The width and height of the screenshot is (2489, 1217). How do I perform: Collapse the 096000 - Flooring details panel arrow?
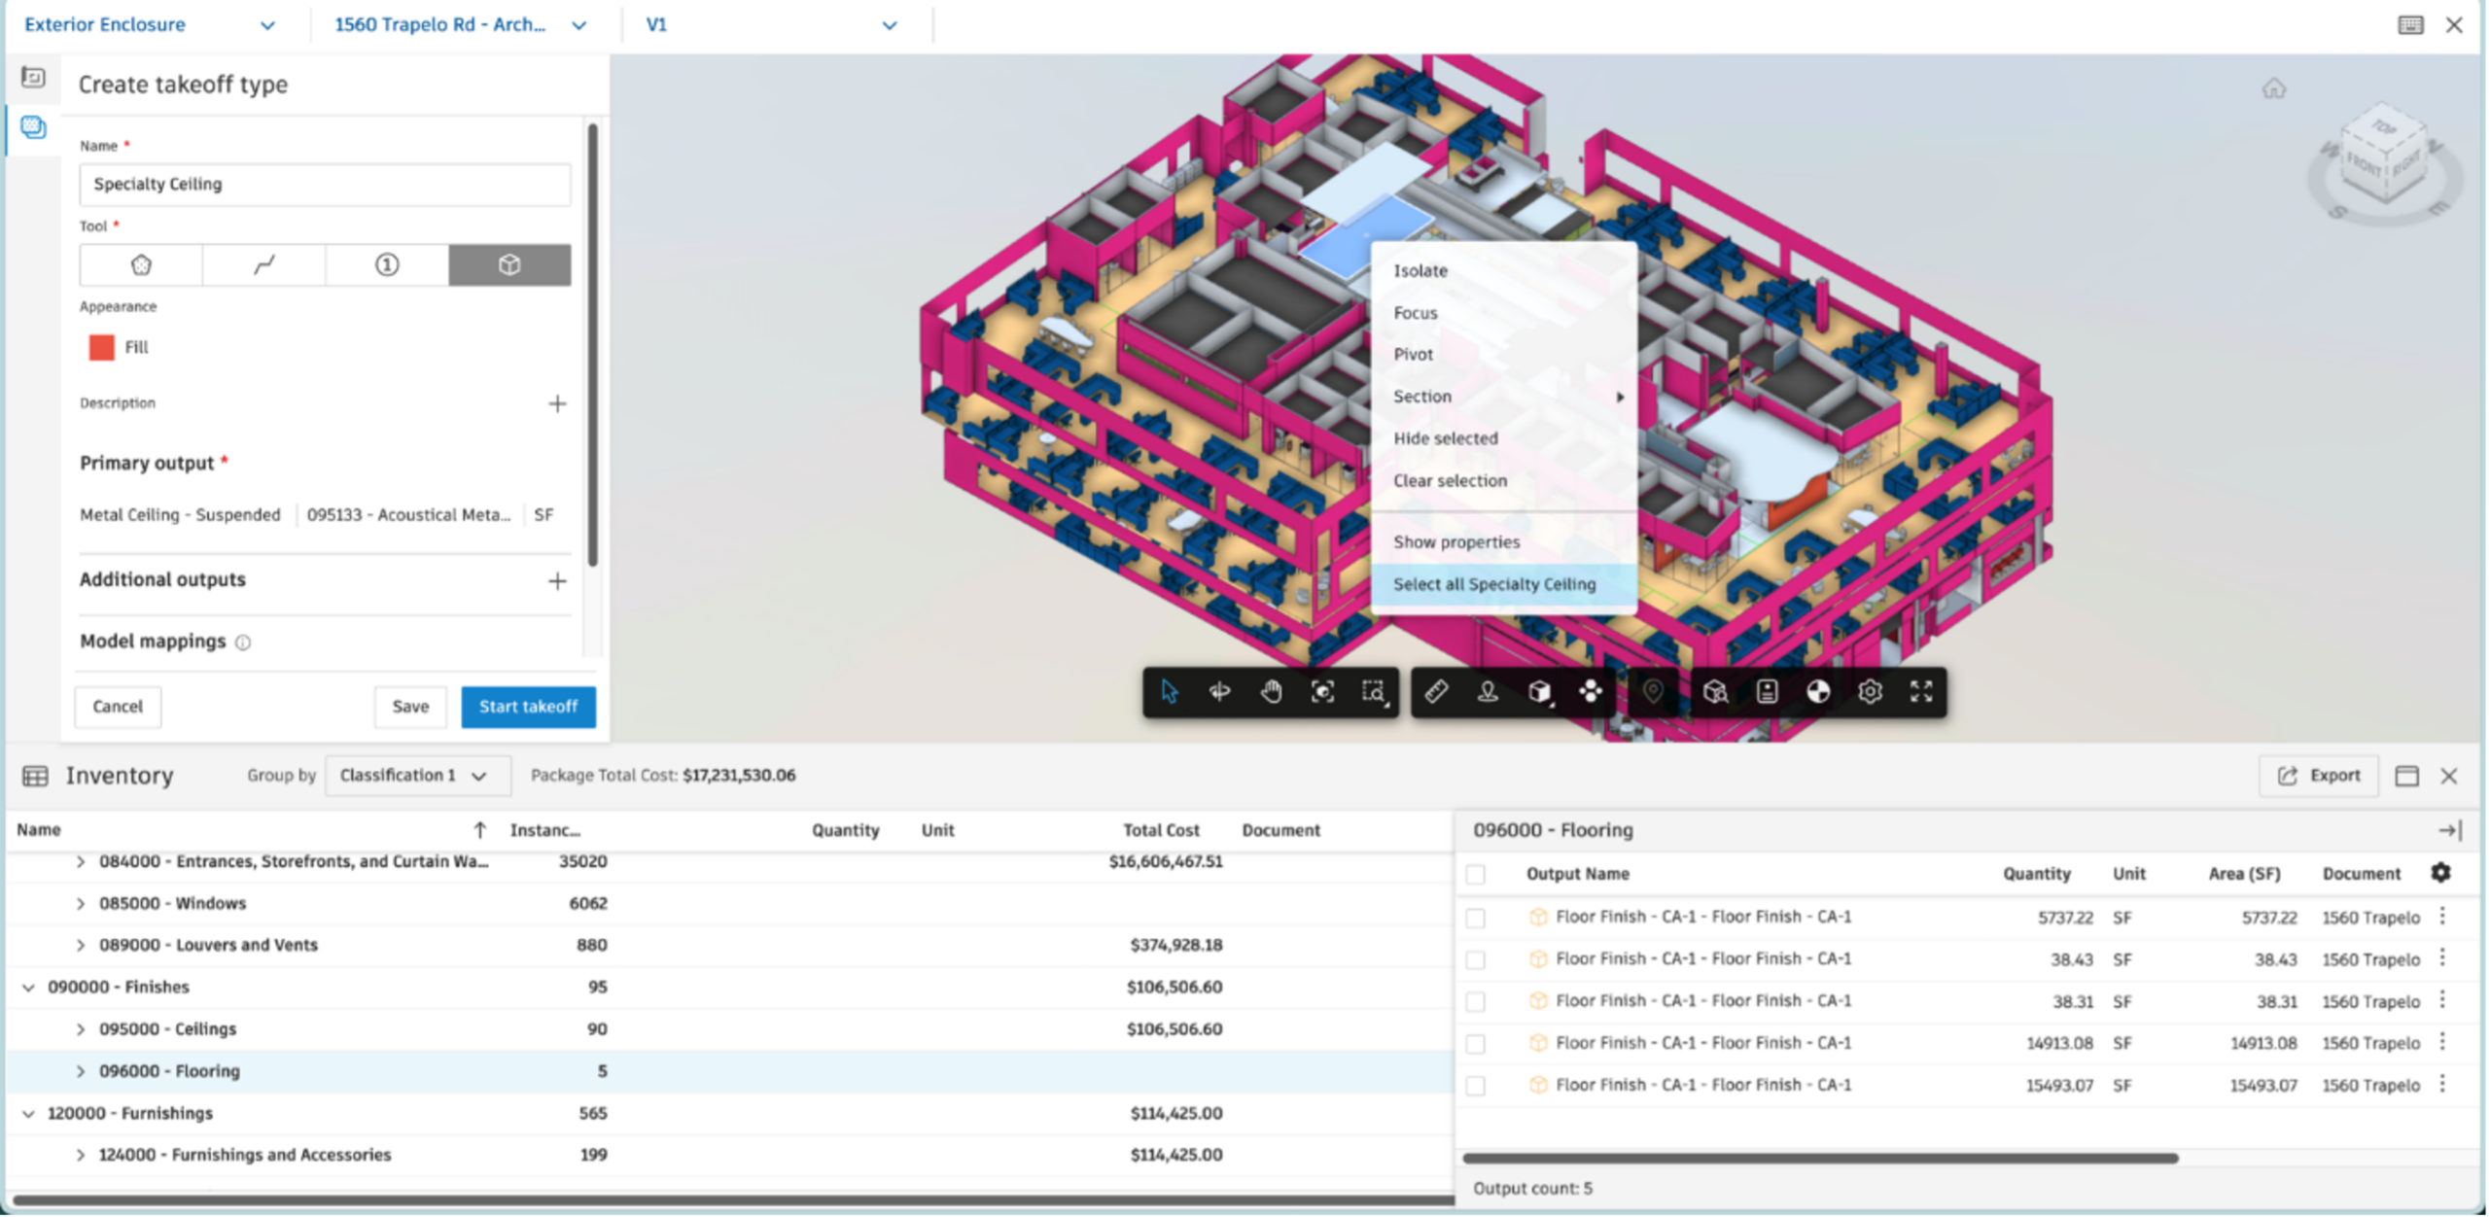(x=2449, y=830)
